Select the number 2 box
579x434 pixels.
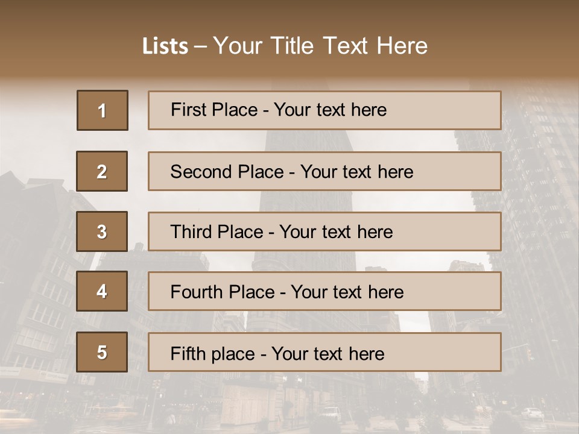pyautogui.click(x=102, y=171)
